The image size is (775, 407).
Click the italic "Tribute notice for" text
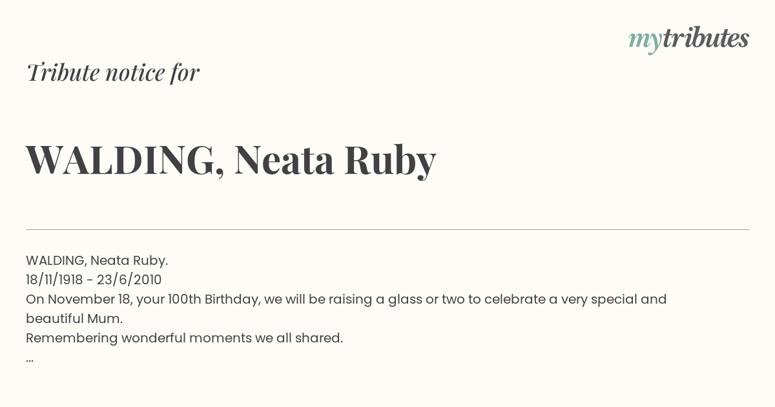point(113,72)
